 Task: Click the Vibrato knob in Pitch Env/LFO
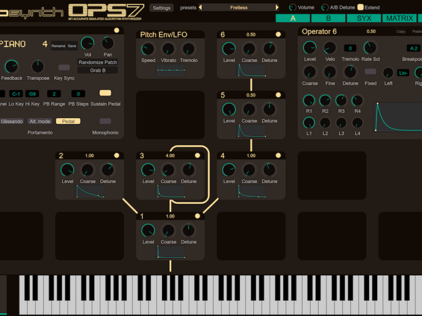168,50
